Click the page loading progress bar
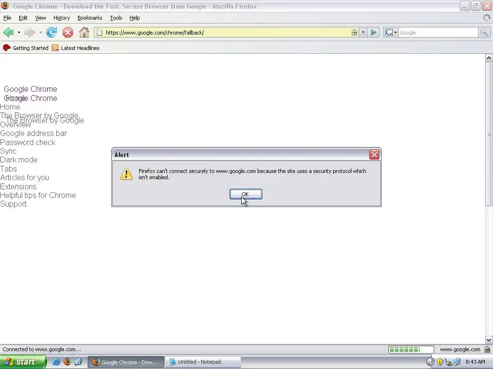493x369 pixels. pyautogui.click(x=411, y=349)
